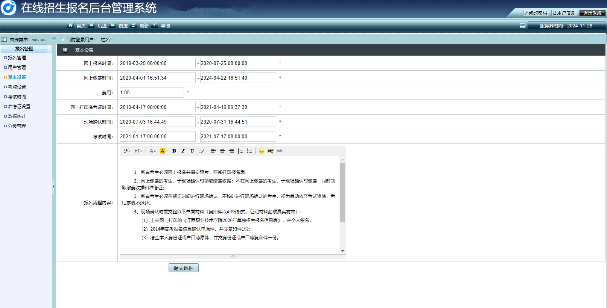Apply italic formatting in the editor
This screenshot has height=308, width=607.
[x=183, y=151]
